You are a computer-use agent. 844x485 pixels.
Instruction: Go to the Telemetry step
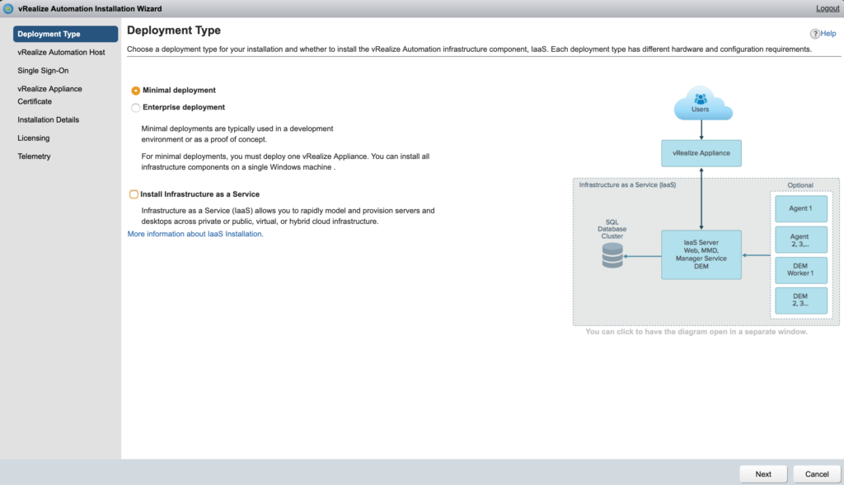tap(33, 156)
